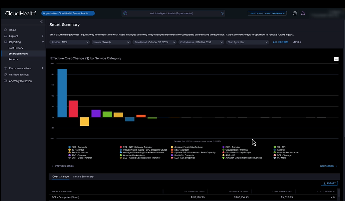Image resolution: width=345 pixels, height=201 pixels.
Task: Switch to the Cost Change tab
Action: pyautogui.click(x=60, y=177)
